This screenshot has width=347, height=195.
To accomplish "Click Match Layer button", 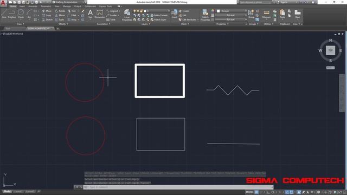I will coord(158,19).
